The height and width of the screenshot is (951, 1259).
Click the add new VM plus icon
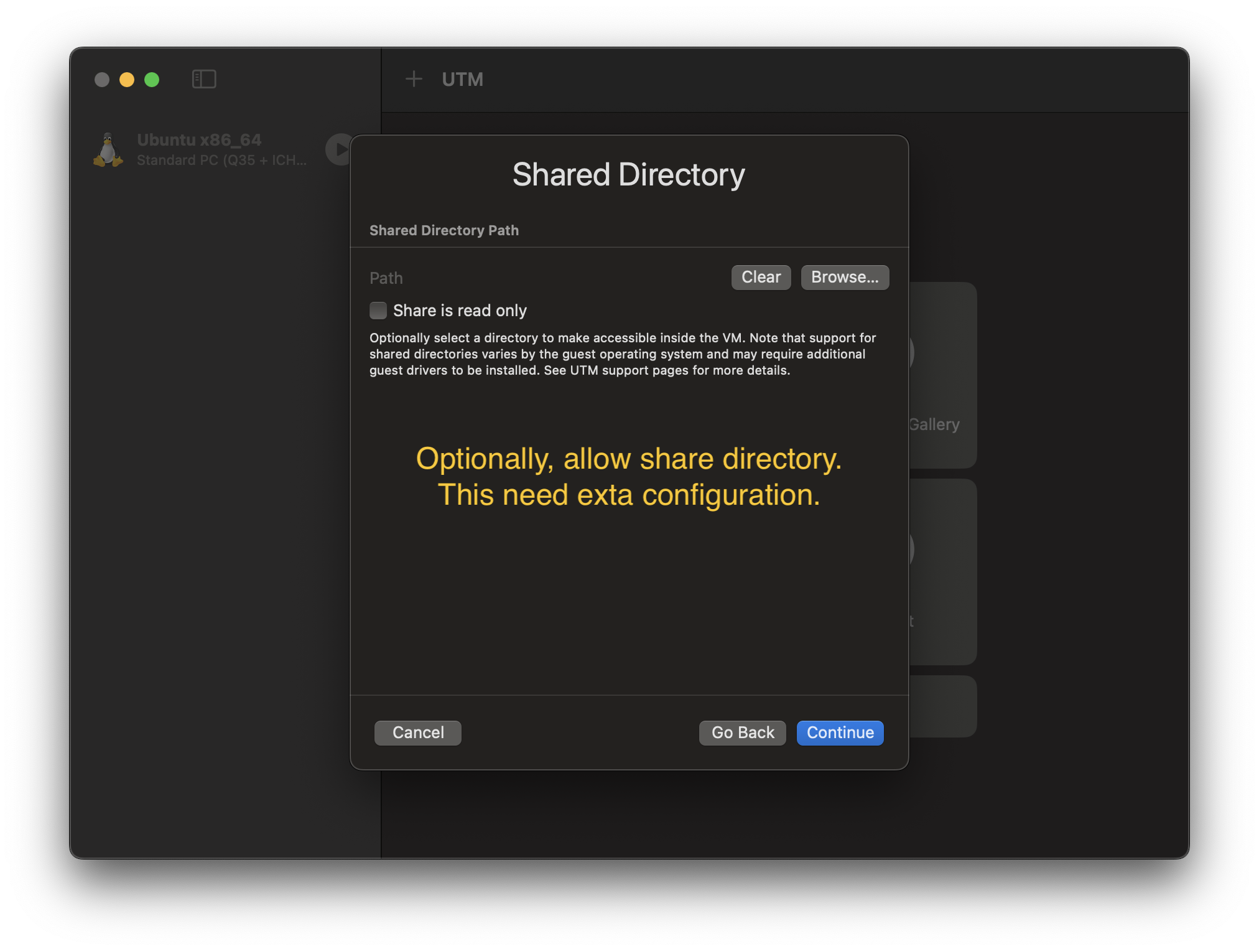(x=414, y=79)
